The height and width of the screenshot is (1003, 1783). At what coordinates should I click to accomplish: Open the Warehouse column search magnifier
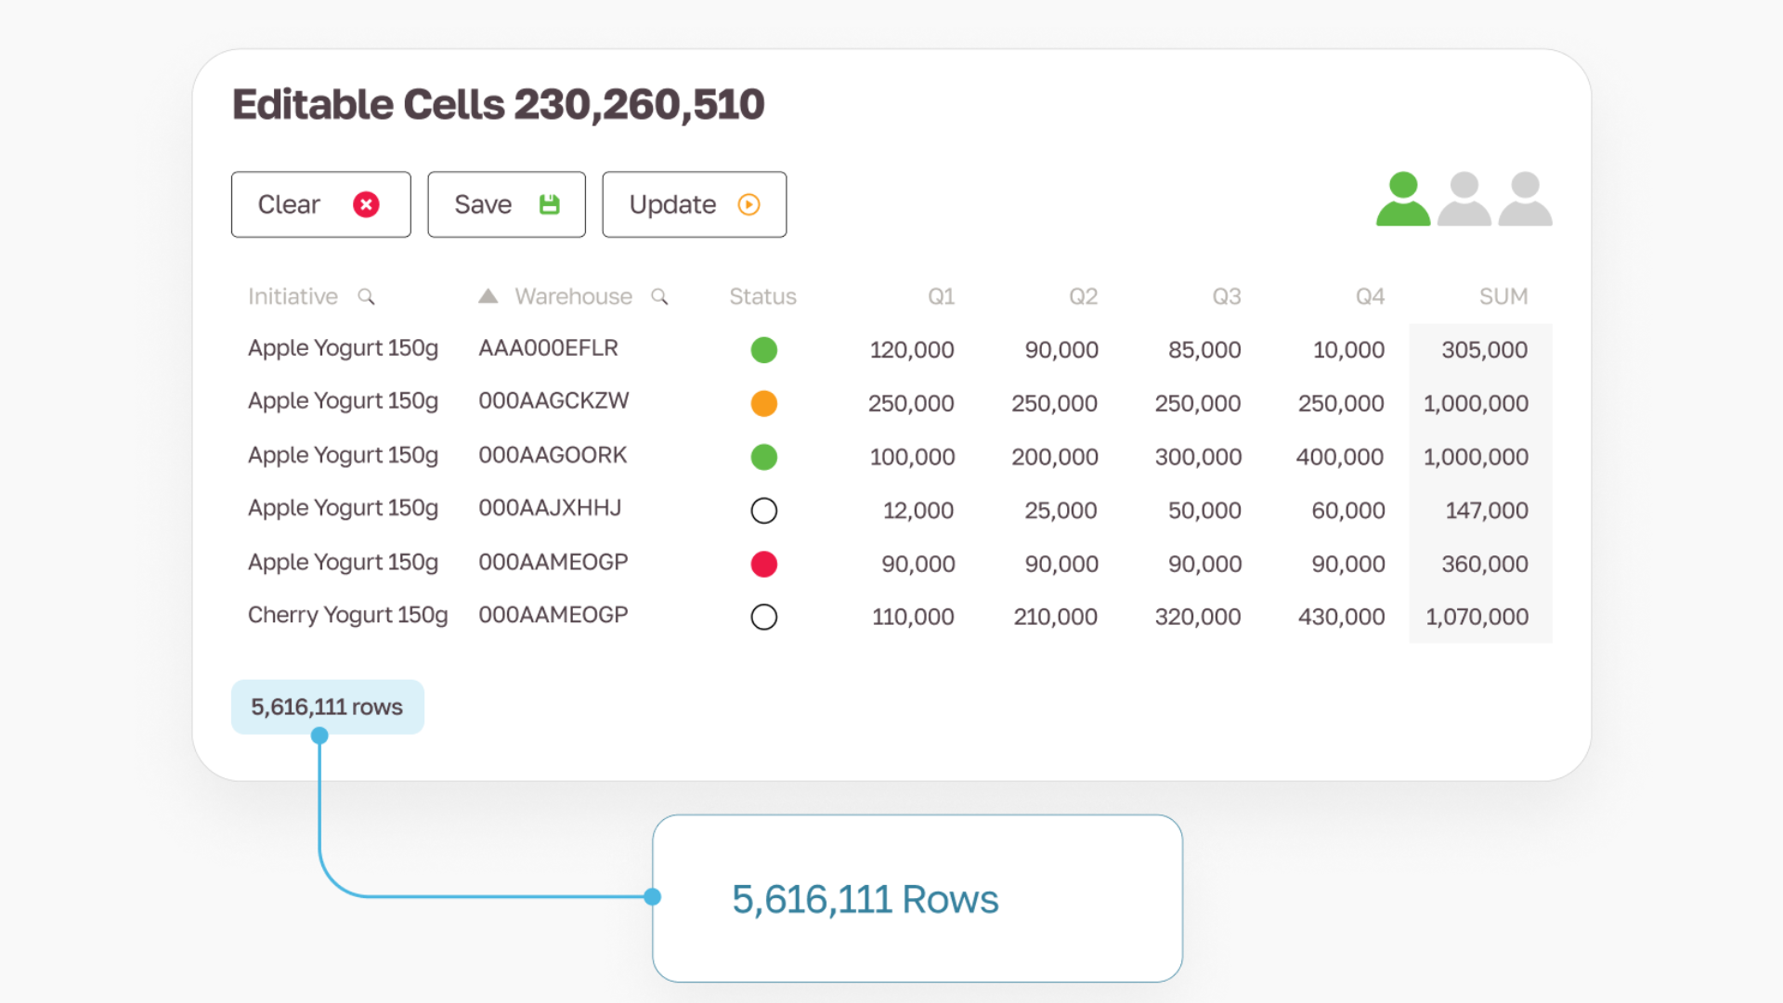659,296
